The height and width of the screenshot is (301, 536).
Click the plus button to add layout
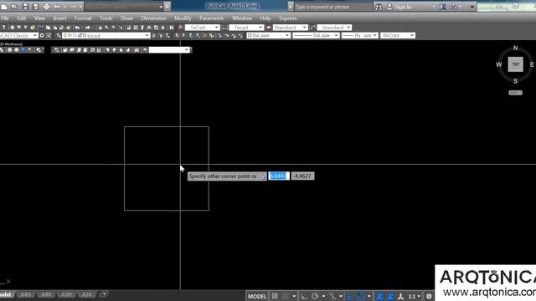[104, 293]
